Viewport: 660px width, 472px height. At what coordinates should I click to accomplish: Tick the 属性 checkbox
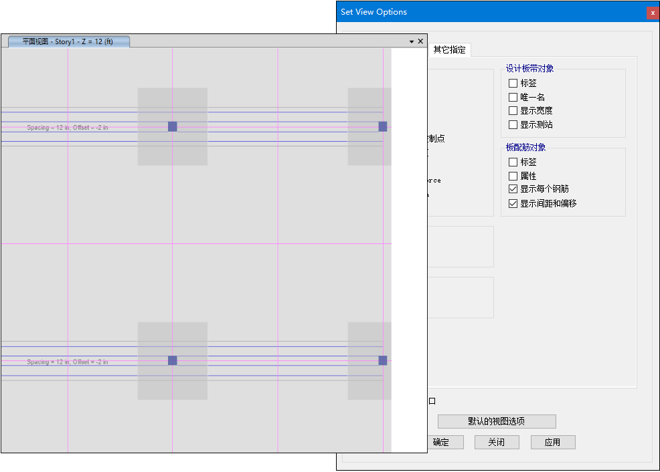pyautogui.click(x=513, y=176)
